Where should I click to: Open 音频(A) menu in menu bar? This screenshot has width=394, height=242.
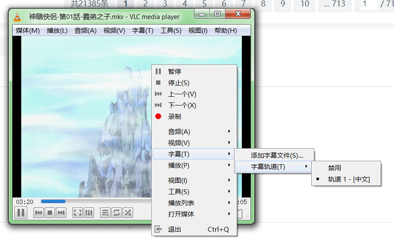pyautogui.click(x=85, y=31)
